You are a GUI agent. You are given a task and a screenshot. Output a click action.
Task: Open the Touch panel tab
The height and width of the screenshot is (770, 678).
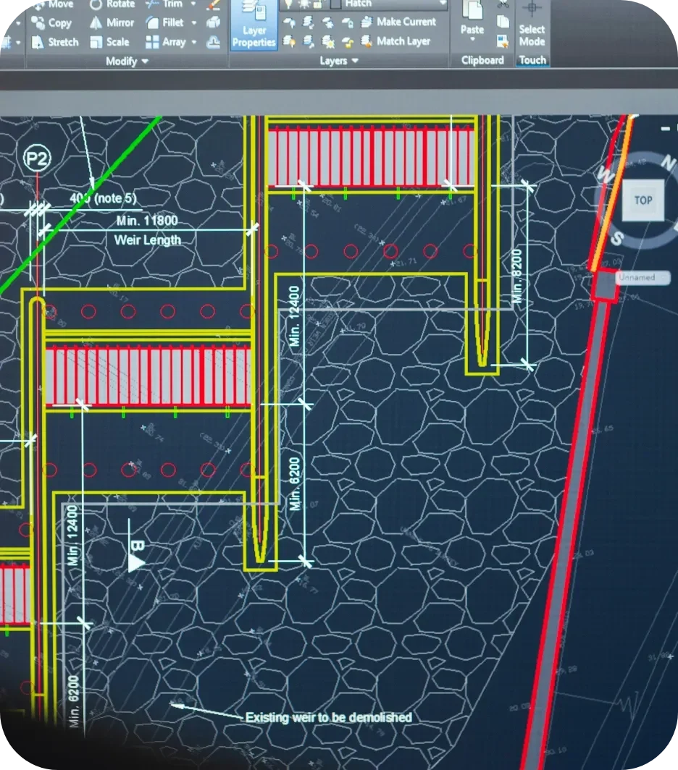tap(532, 61)
